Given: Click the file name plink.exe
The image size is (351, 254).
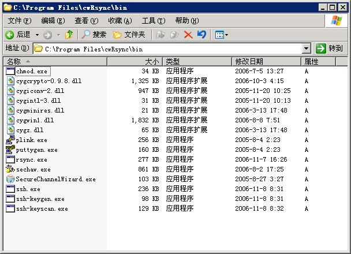Looking at the screenshot, I should click(x=32, y=140).
